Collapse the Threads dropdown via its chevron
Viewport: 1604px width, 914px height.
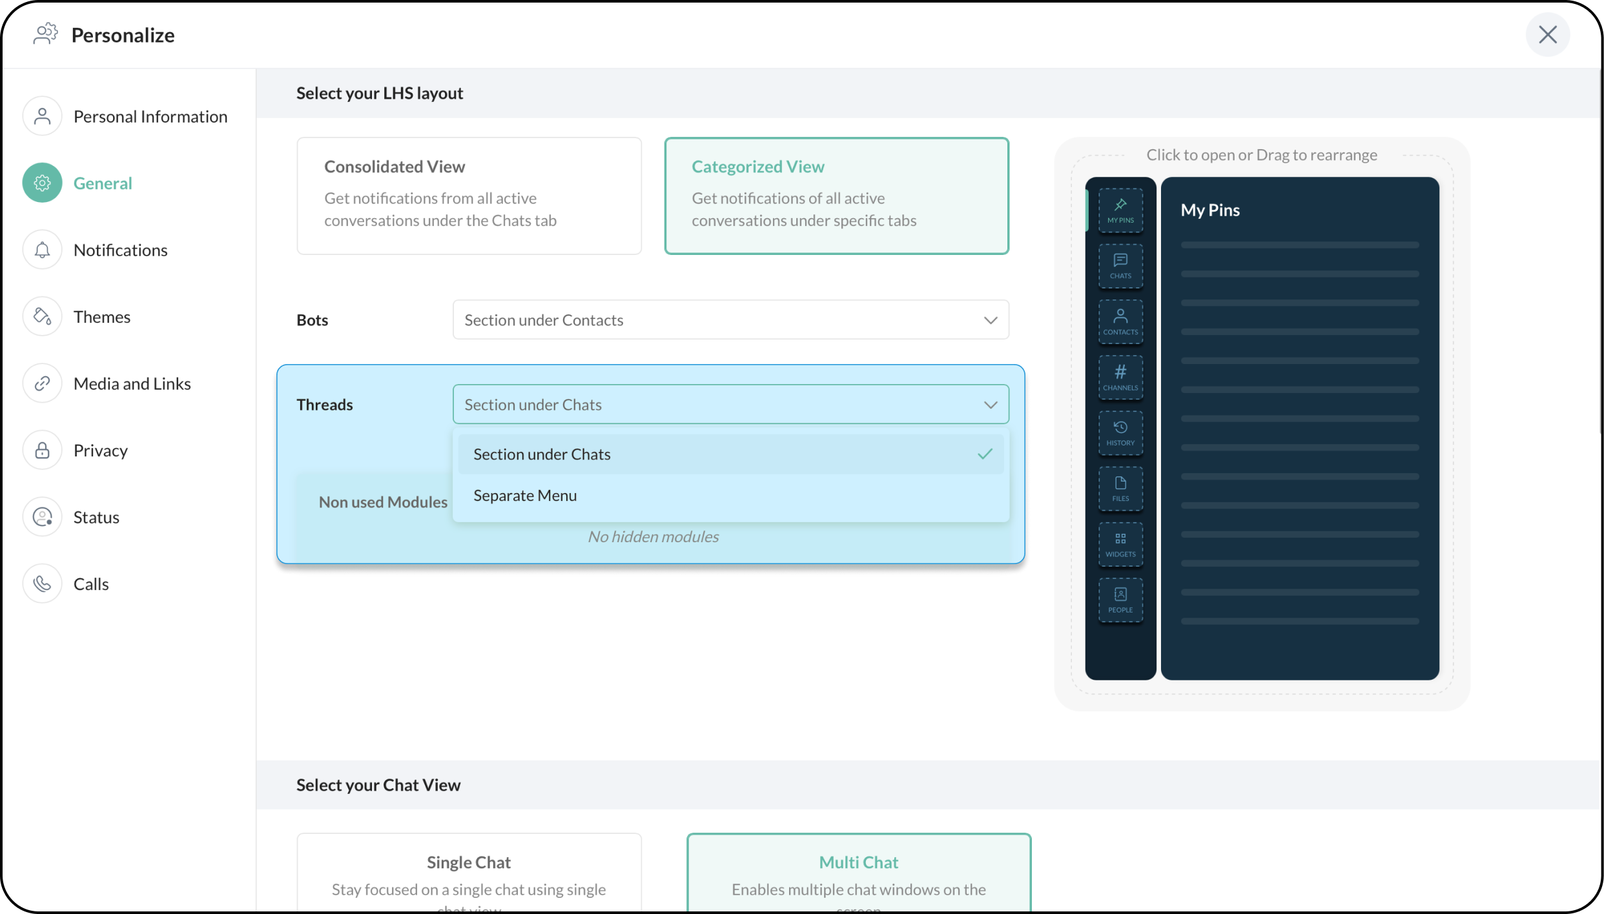click(x=990, y=405)
